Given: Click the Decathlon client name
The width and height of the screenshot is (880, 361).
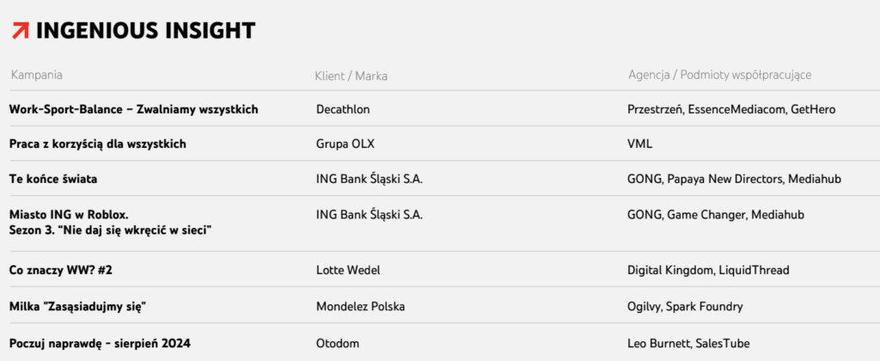Looking at the screenshot, I should [343, 109].
